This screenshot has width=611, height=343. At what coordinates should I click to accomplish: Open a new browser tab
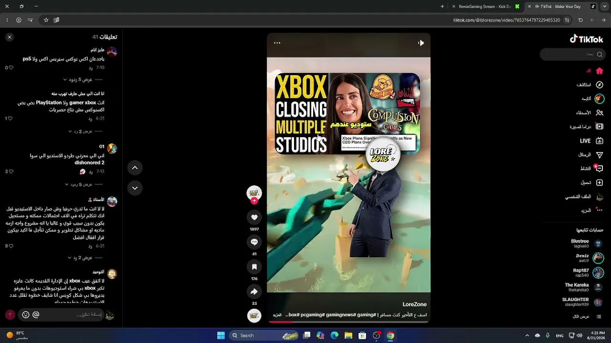coord(442,7)
